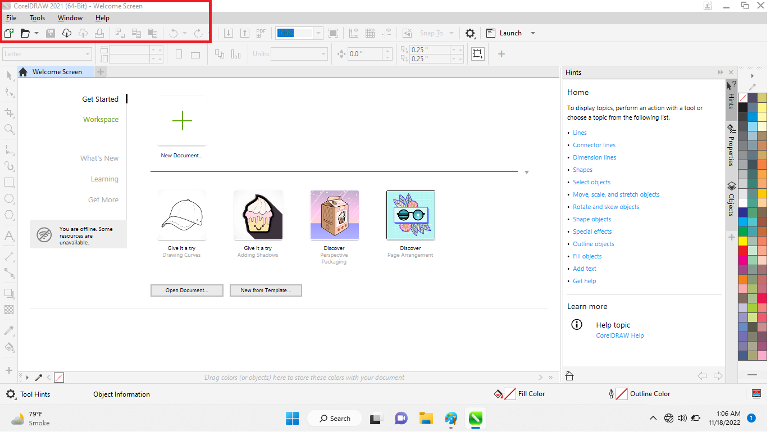Select the Artistic Media tool
The height and width of the screenshot is (436, 775).
9,166
